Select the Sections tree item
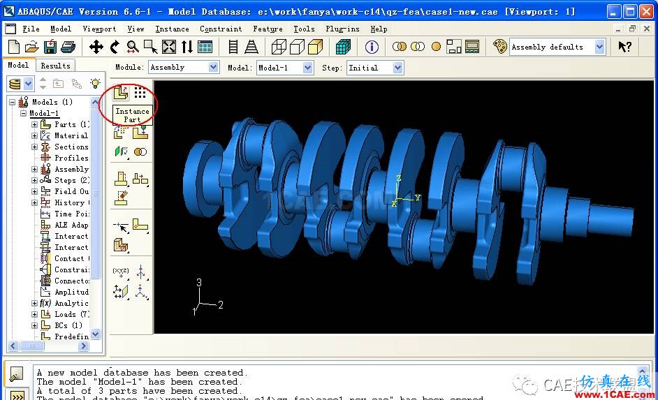 coord(71,147)
